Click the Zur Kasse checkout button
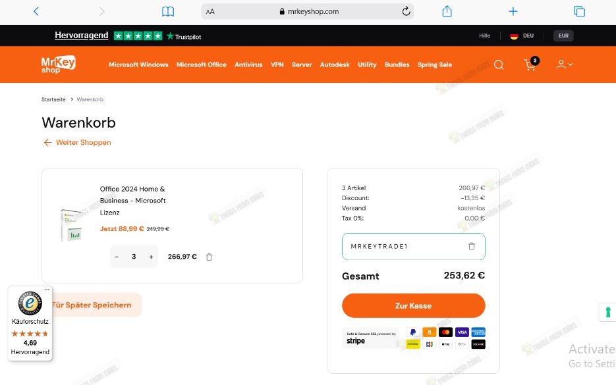This screenshot has height=385, width=616. pos(413,305)
